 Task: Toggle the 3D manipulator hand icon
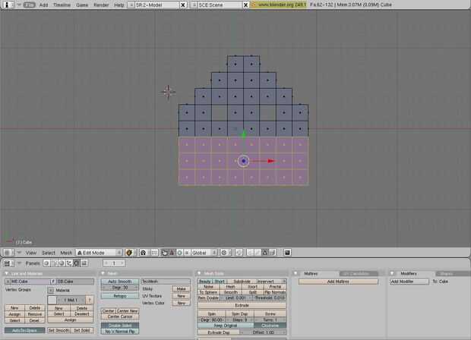(165, 253)
